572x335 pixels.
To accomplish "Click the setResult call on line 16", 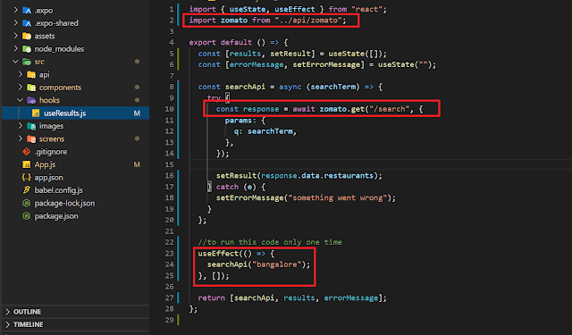I will pos(299,175).
